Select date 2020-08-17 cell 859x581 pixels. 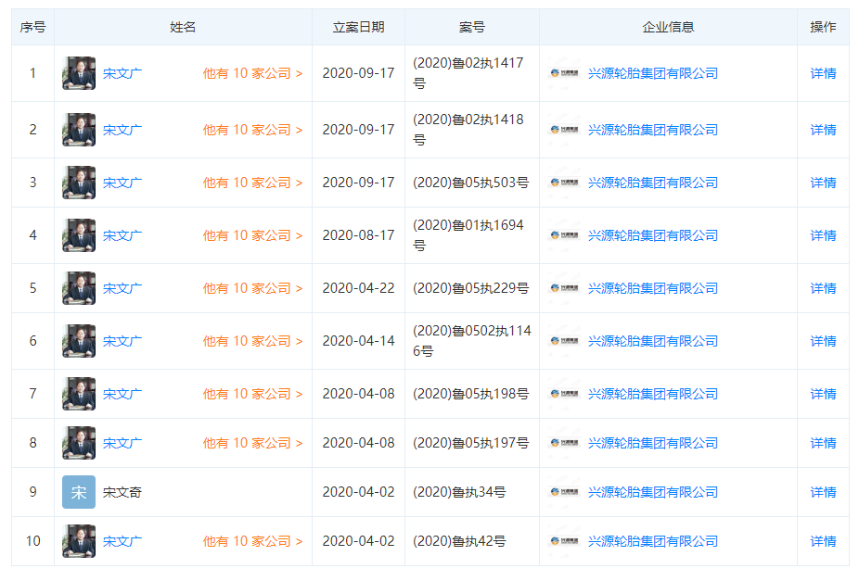(358, 235)
